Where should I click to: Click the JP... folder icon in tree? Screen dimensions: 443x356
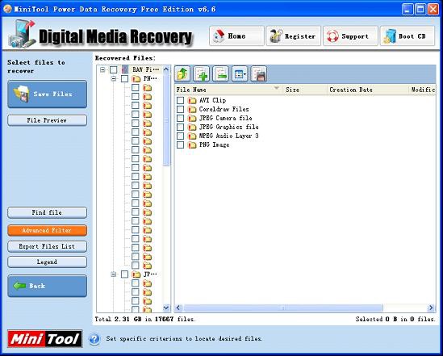pos(136,274)
